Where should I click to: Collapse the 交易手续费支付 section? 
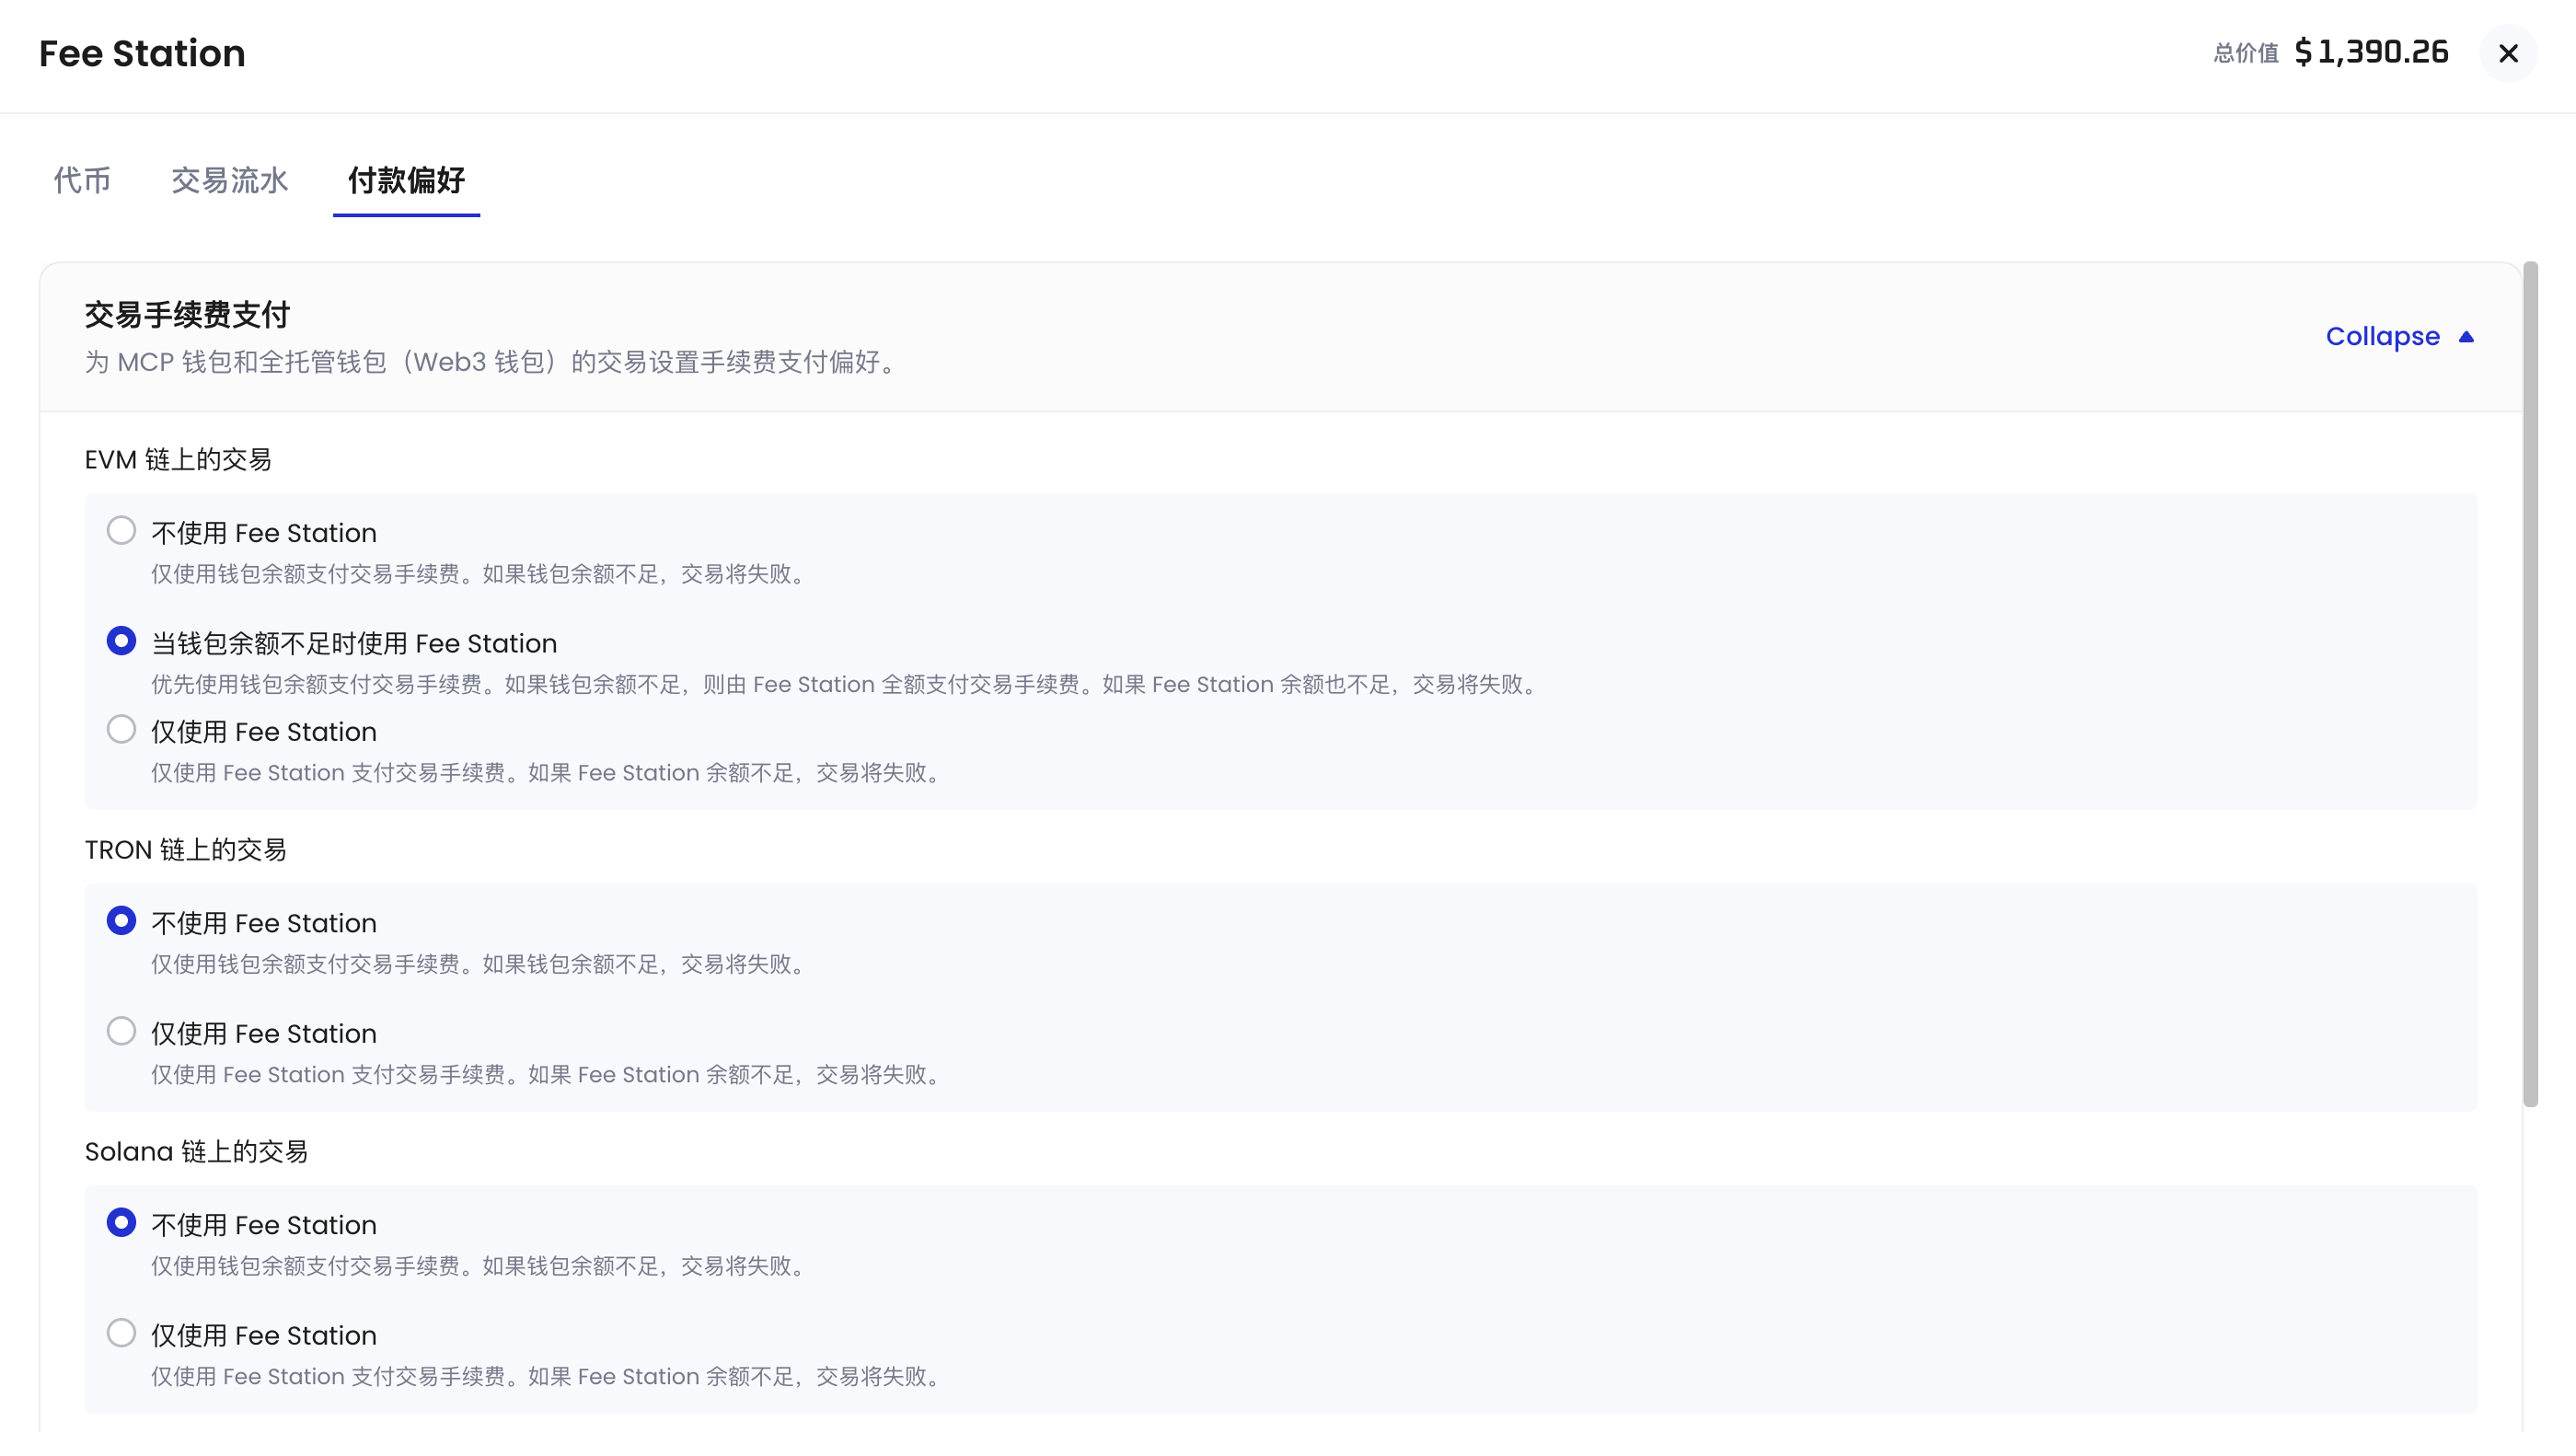tap(2382, 337)
